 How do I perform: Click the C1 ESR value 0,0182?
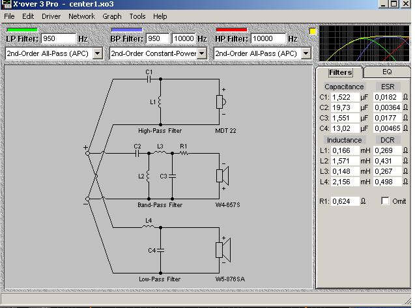point(388,97)
